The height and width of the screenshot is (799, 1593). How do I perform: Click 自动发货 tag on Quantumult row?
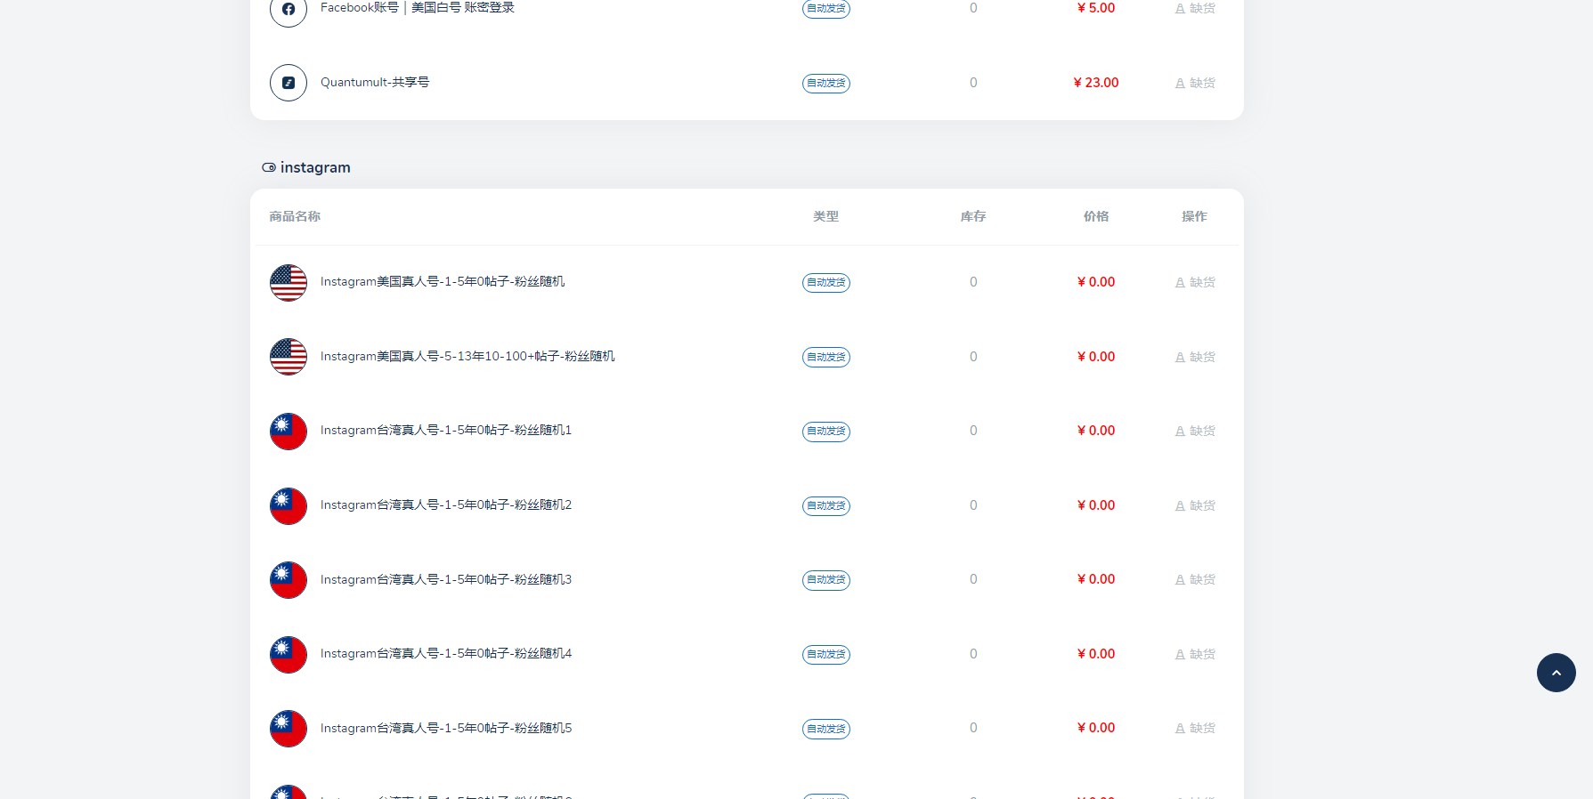[825, 84]
